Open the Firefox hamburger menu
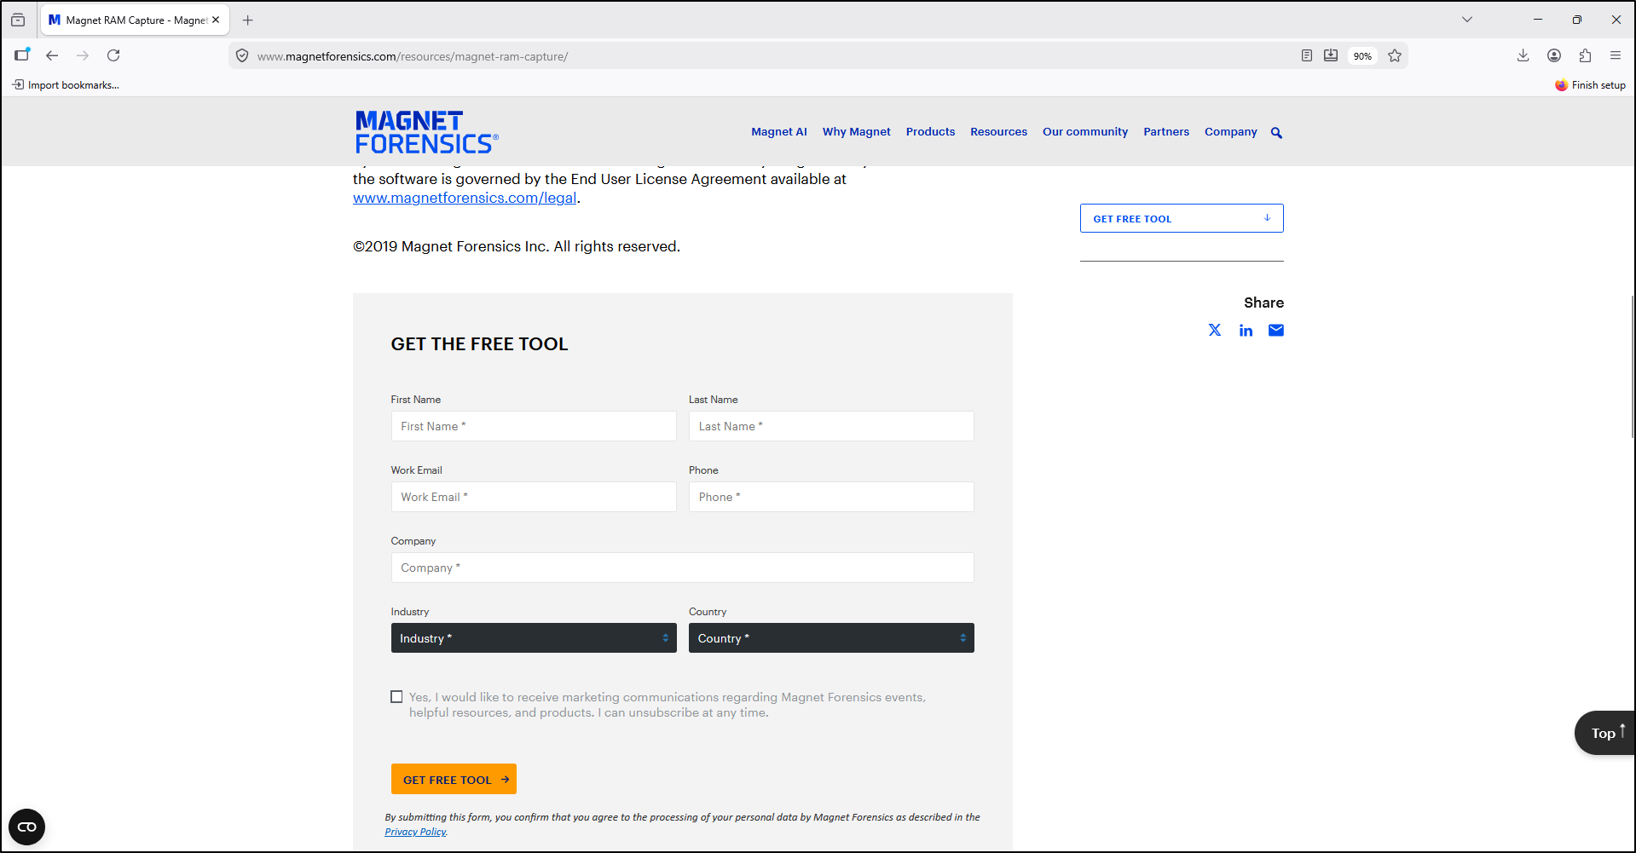Viewport: 1636px width, 853px height. (x=1616, y=55)
